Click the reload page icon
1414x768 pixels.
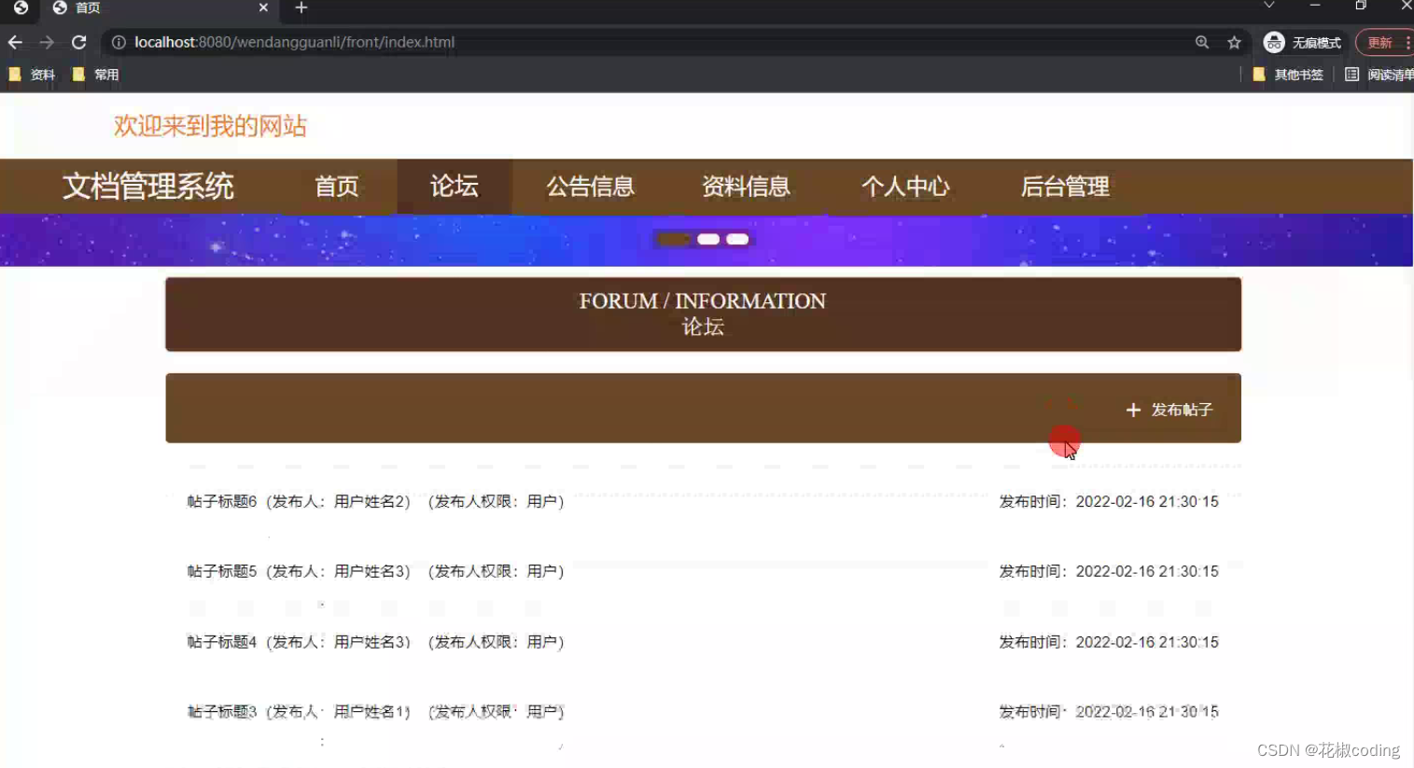(x=78, y=42)
